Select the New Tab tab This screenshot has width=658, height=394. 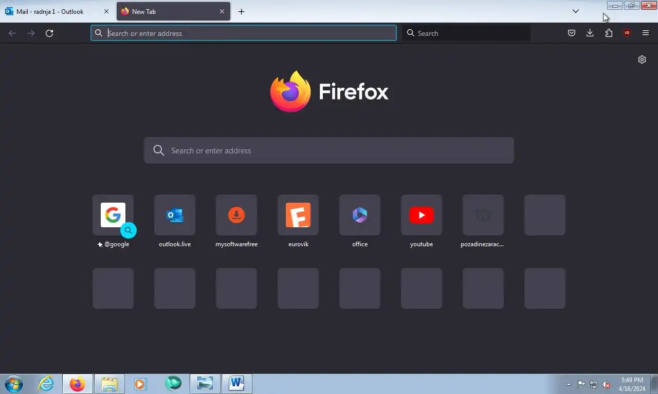(173, 11)
